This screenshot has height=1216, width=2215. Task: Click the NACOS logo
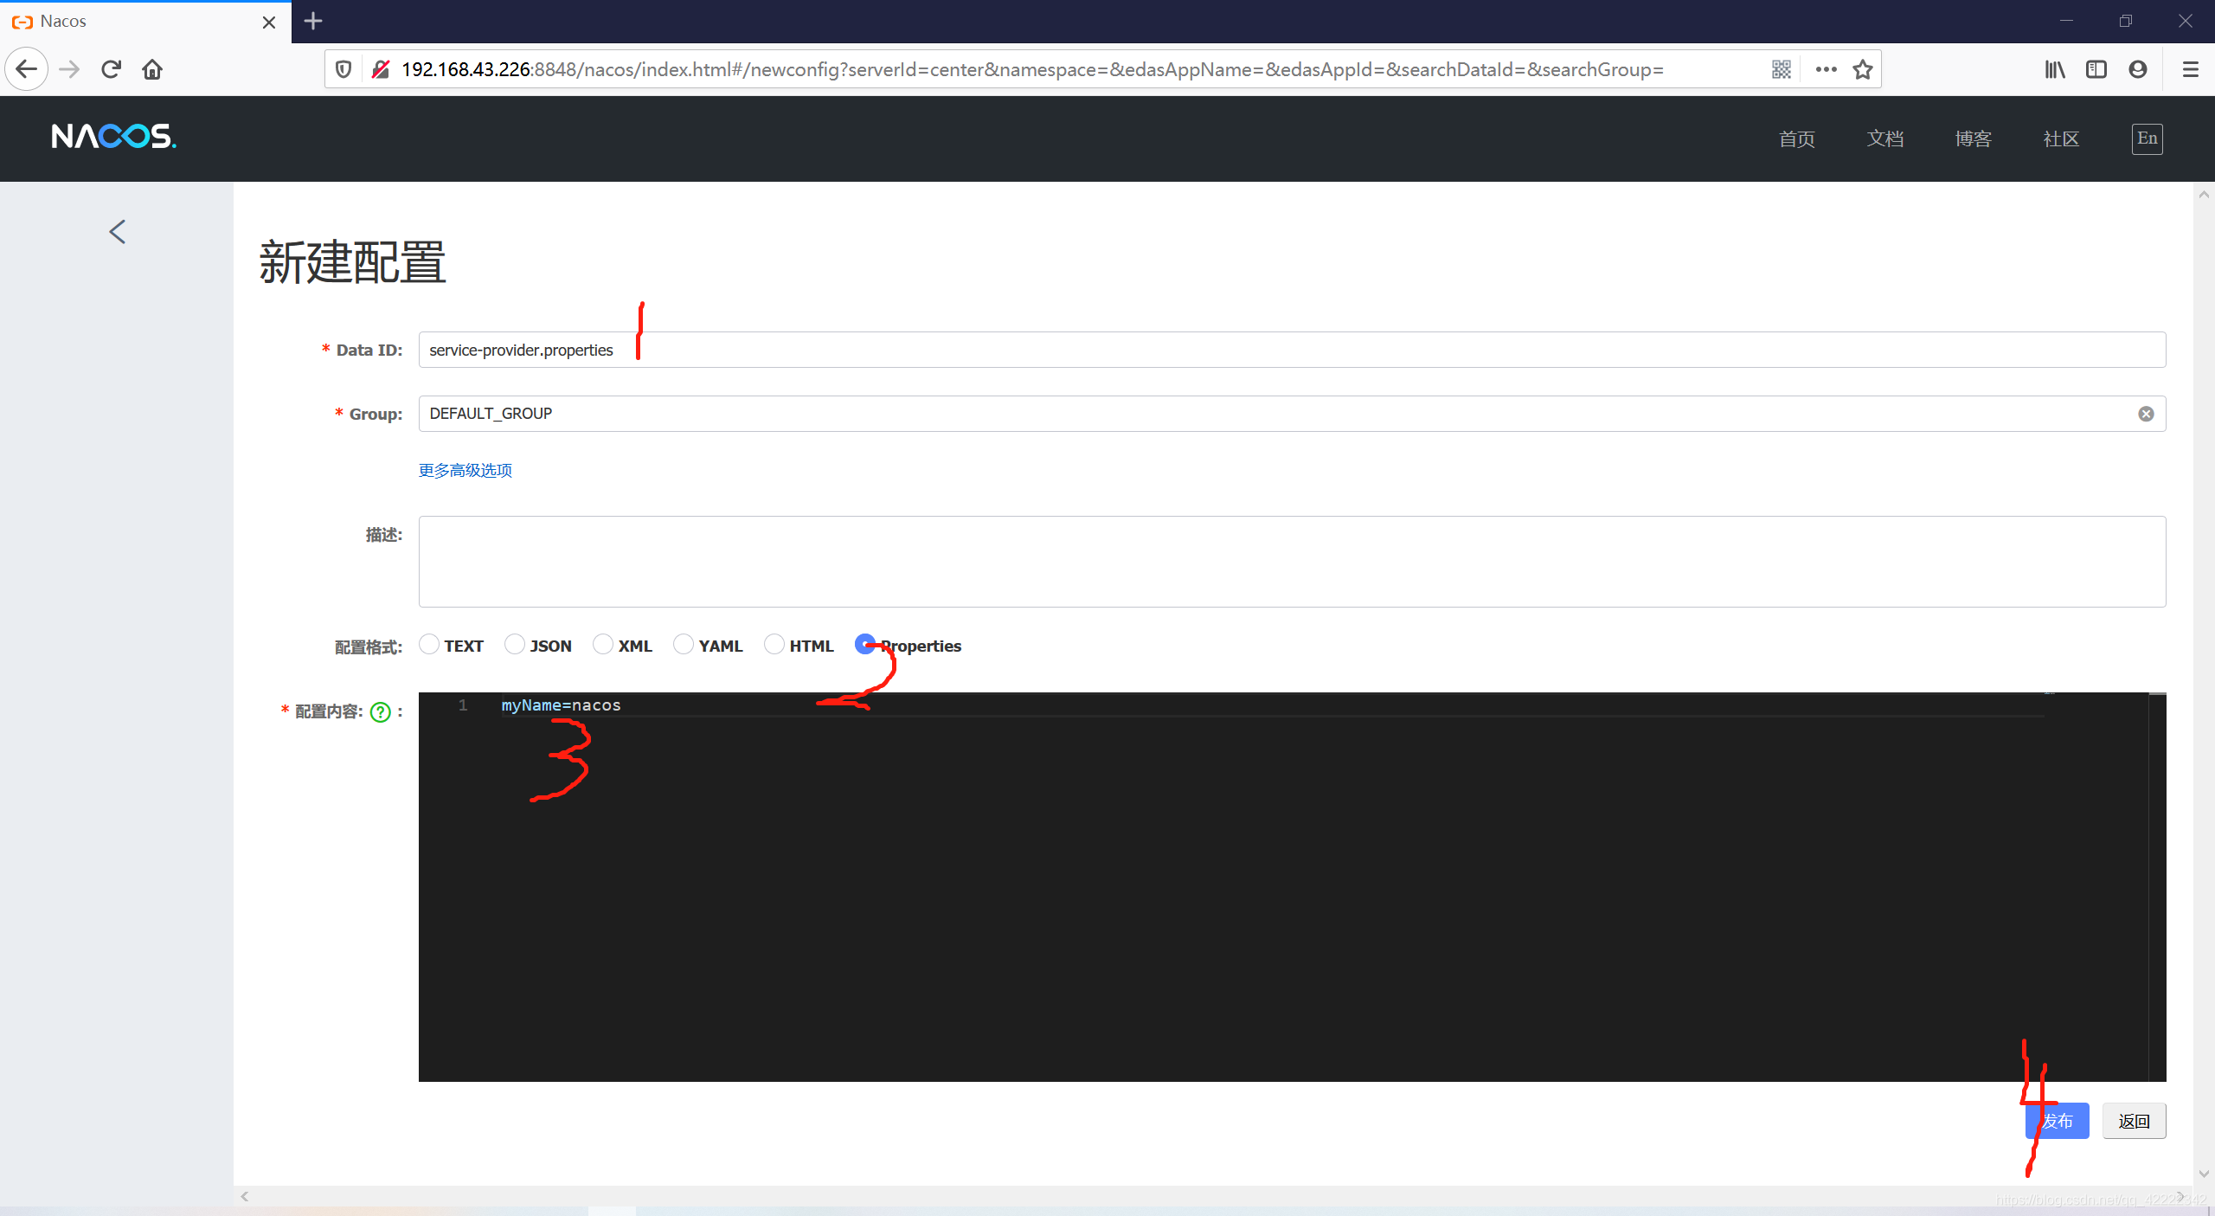click(113, 137)
